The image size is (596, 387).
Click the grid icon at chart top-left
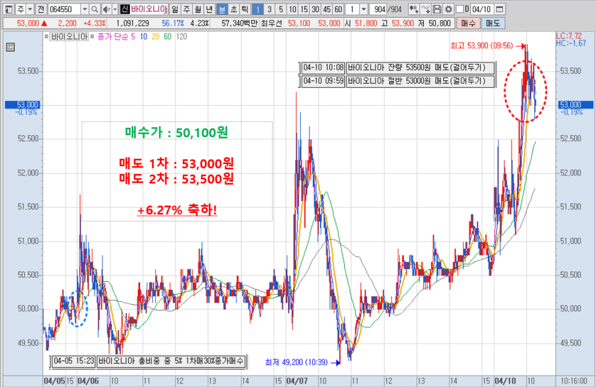9,47
